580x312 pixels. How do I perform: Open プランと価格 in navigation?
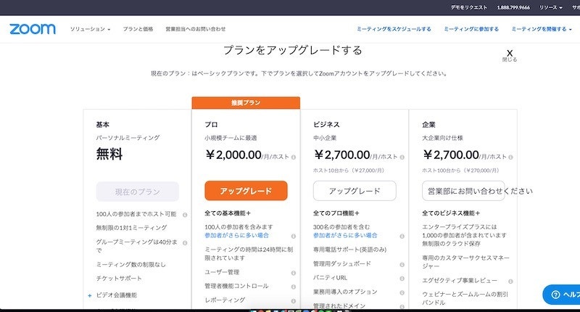click(138, 29)
